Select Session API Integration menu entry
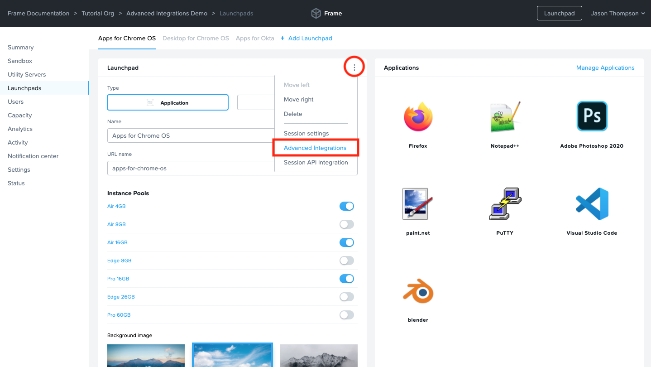Image resolution: width=651 pixels, height=367 pixels. click(316, 163)
